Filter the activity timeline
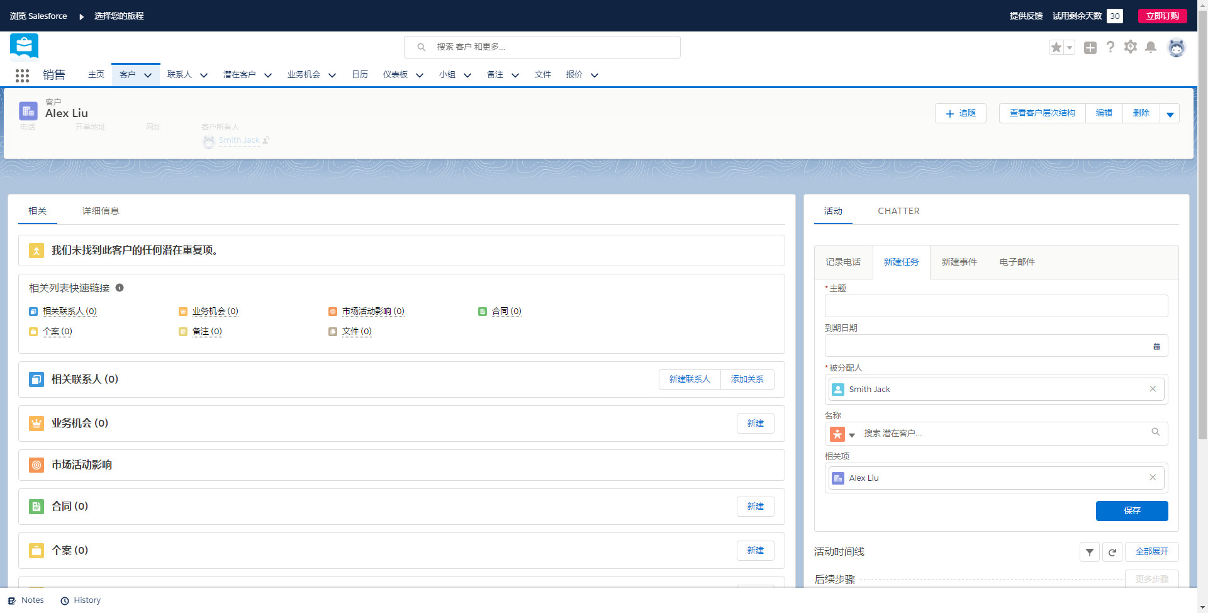 [1090, 552]
